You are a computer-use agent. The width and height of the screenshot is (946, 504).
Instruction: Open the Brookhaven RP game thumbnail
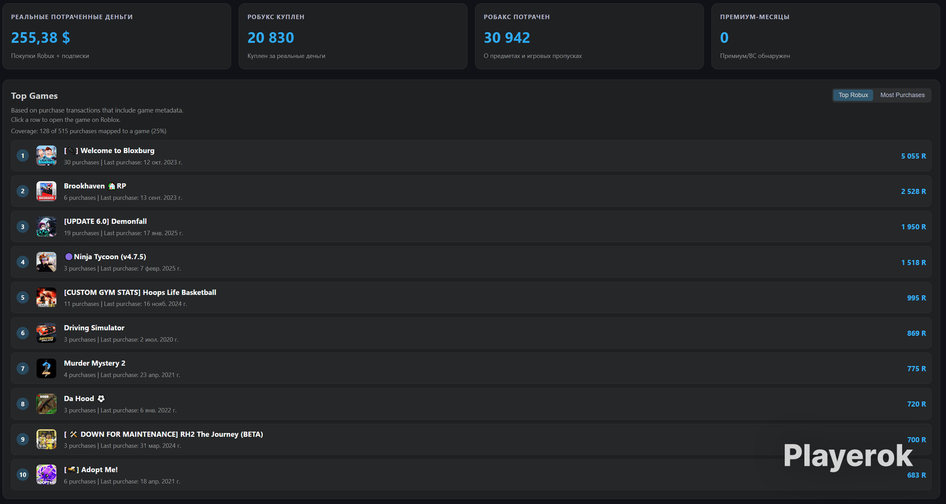click(x=46, y=192)
